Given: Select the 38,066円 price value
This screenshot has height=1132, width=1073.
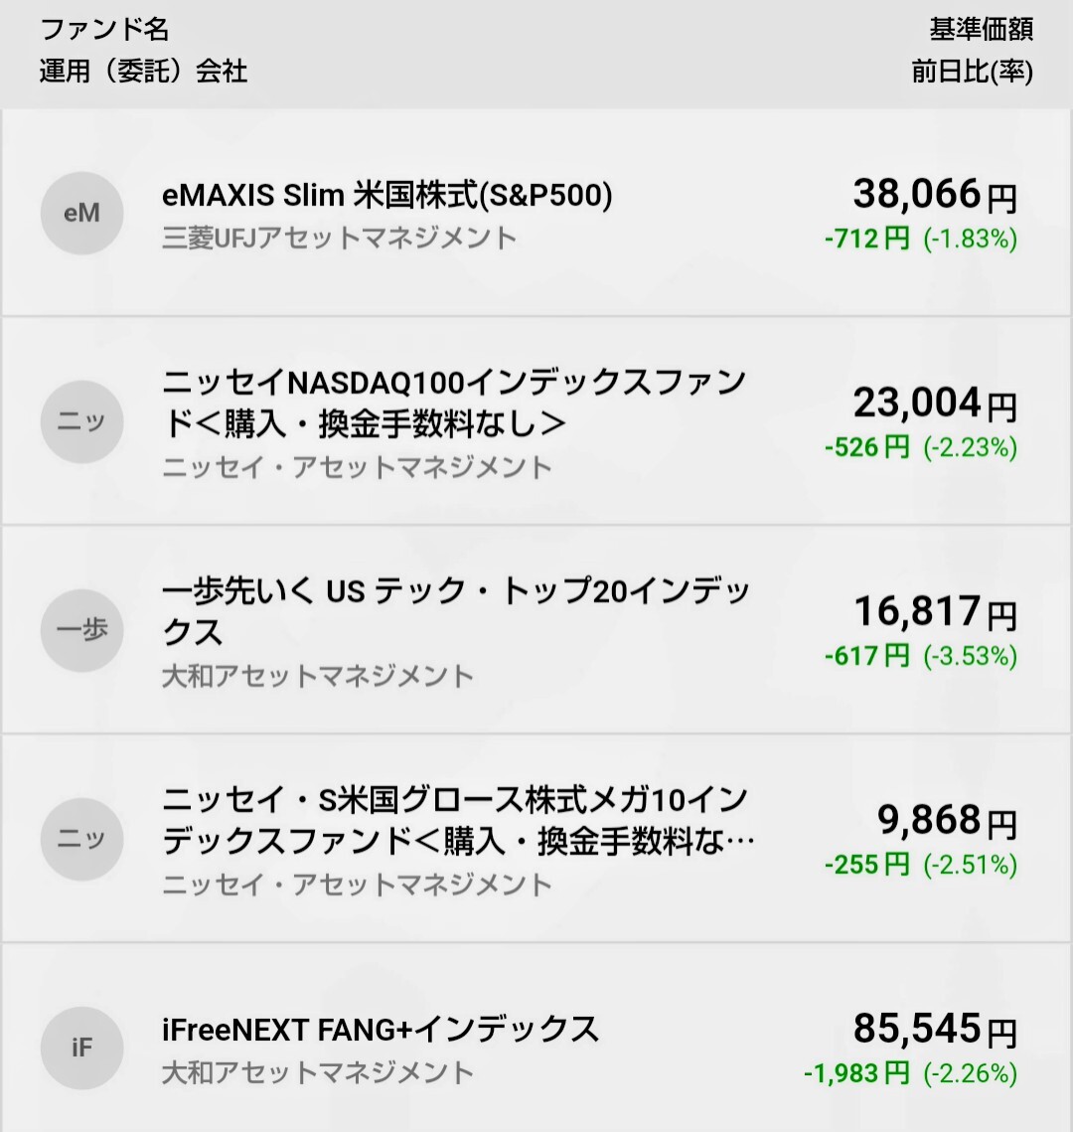Looking at the screenshot, I should (934, 195).
